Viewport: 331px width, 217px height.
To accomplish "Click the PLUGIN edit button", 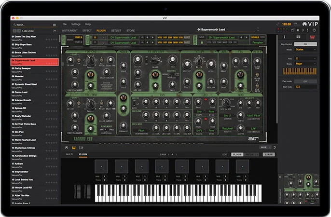I will click(237, 155).
